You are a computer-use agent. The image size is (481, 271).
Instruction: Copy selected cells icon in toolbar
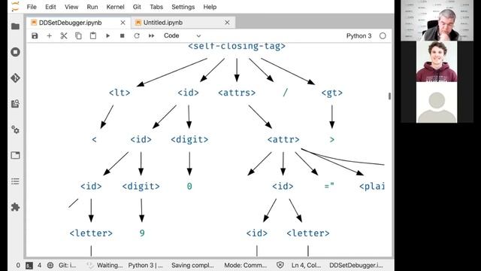78,35
